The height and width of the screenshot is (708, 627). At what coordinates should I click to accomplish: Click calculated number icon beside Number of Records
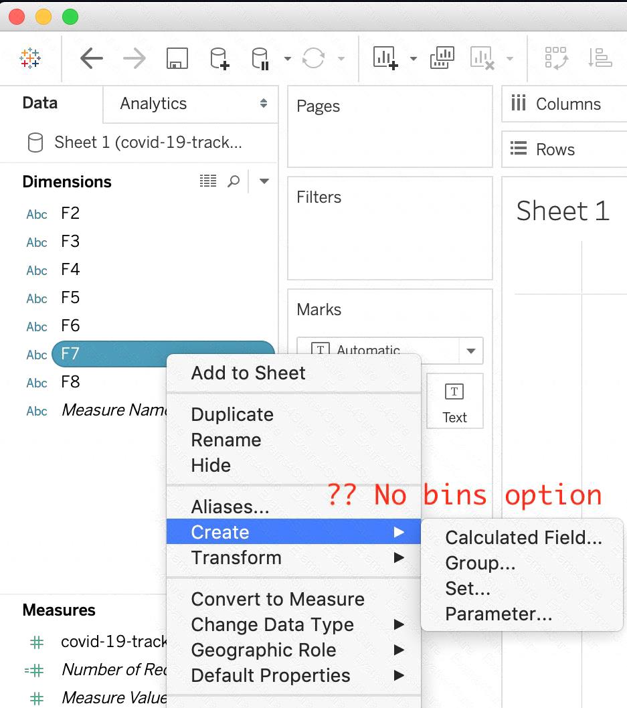click(34, 671)
